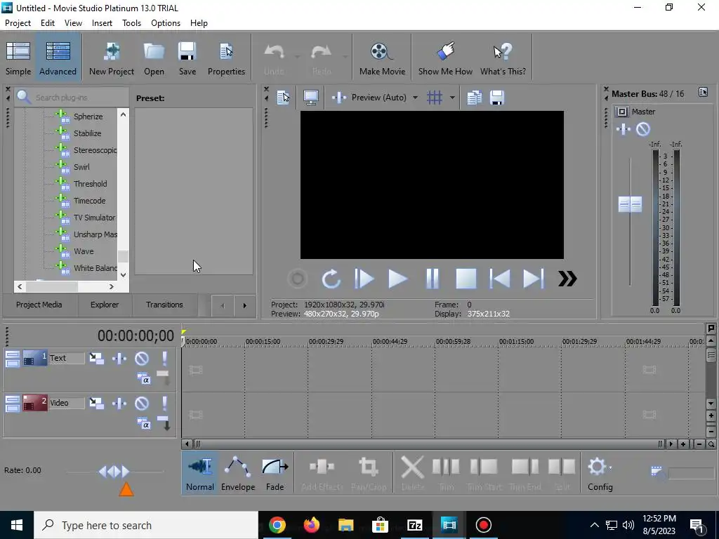
Task: Open Chrome from the taskbar
Action: click(277, 525)
